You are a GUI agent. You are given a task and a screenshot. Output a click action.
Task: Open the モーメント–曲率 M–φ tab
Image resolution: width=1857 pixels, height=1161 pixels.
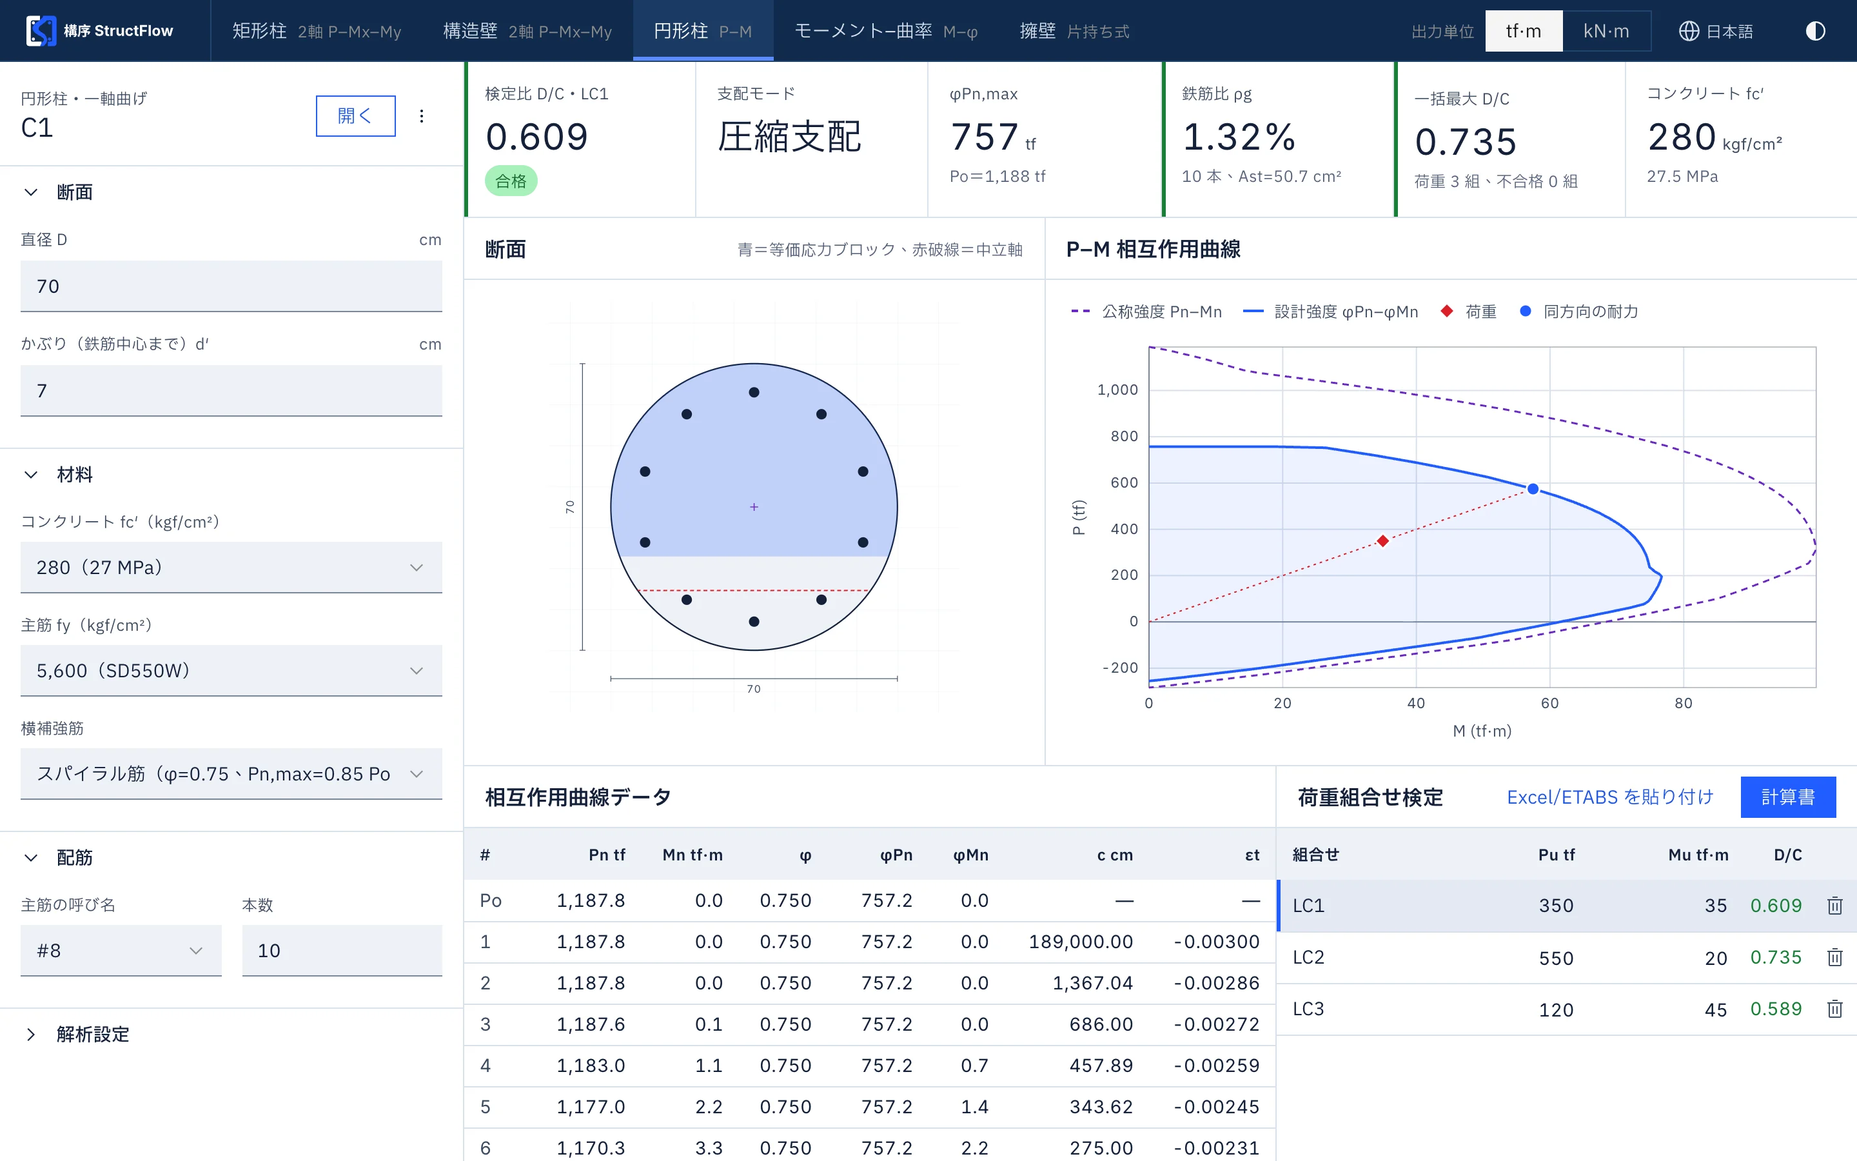pos(885,31)
